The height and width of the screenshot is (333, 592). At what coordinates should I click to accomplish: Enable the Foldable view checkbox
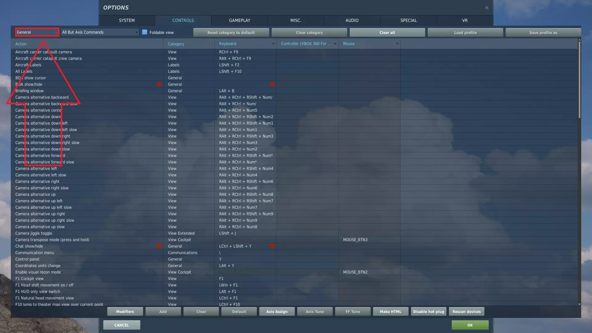(x=145, y=32)
